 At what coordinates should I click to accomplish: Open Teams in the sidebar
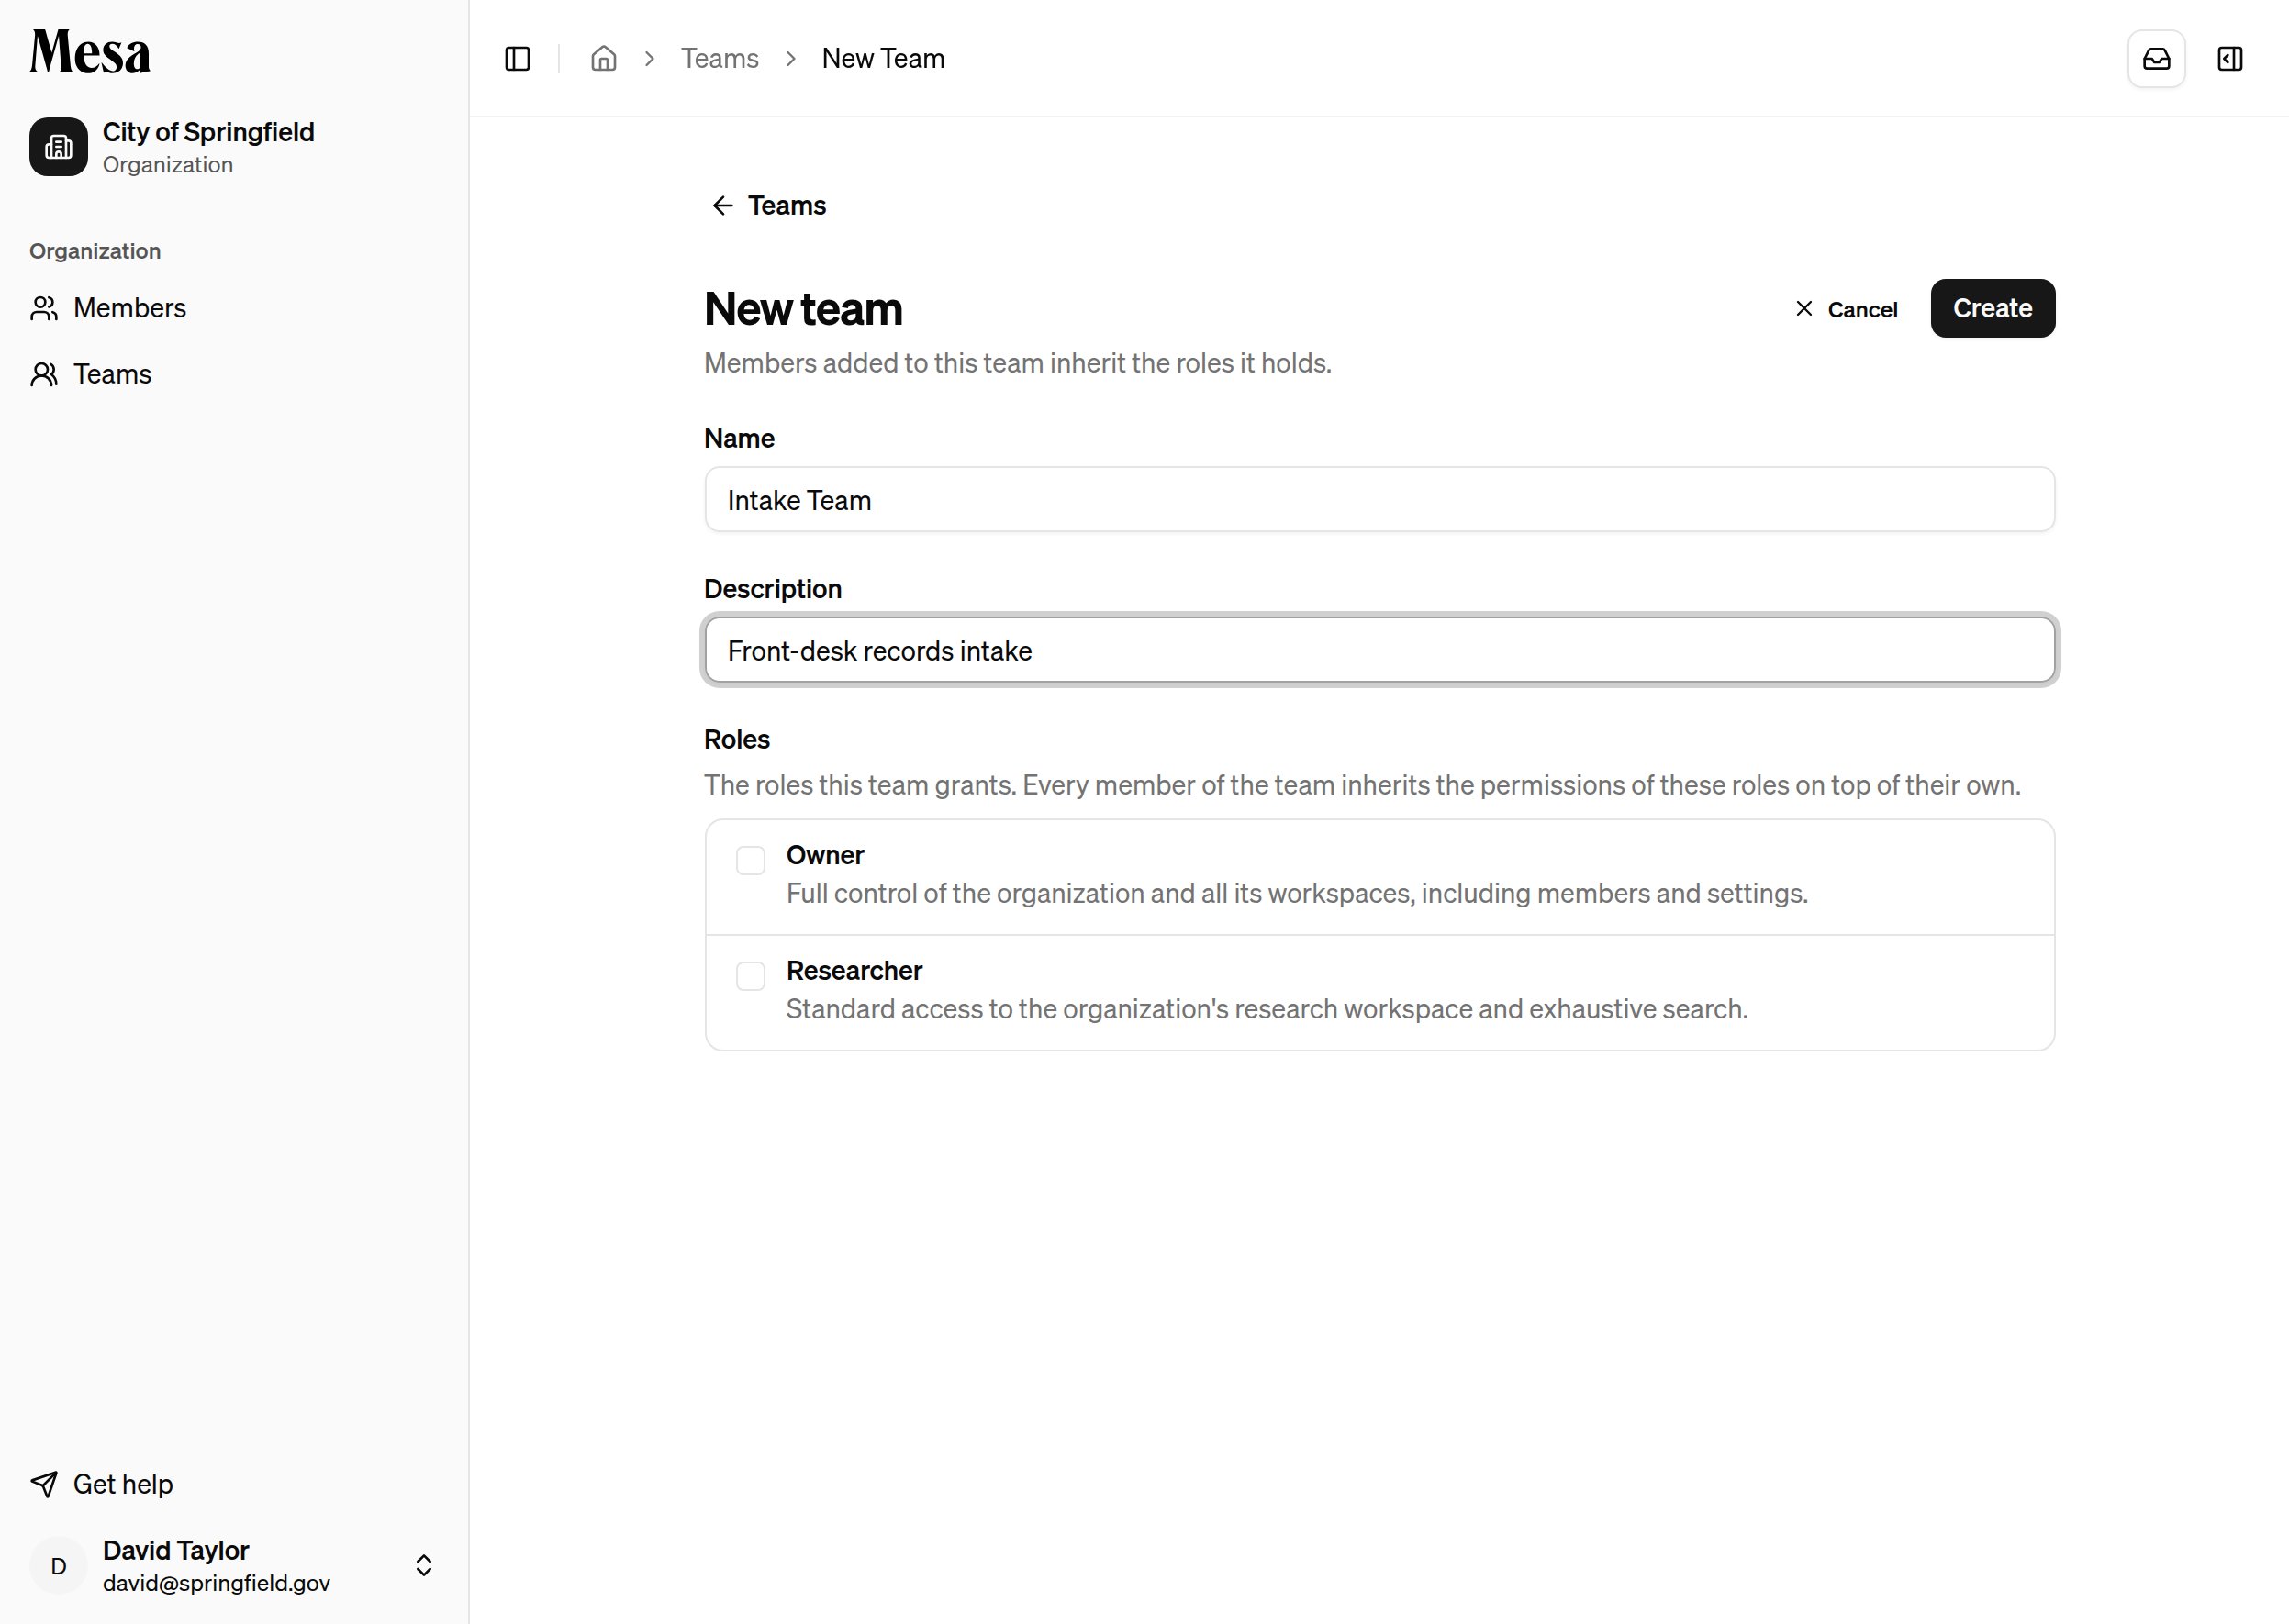coord(91,374)
